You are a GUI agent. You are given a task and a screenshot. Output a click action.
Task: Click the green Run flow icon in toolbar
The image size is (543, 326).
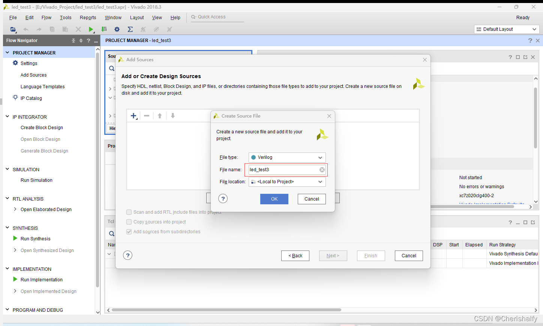click(x=91, y=29)
